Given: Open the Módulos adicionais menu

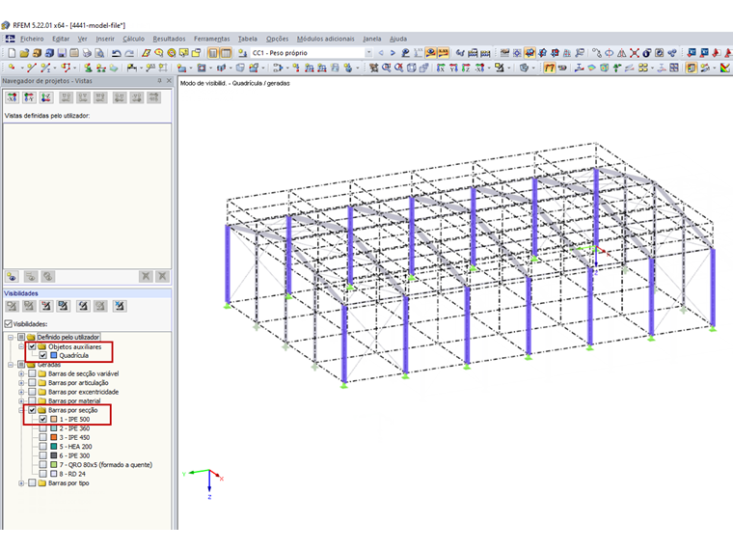Looking at the screenshot, I should point(326,39).
